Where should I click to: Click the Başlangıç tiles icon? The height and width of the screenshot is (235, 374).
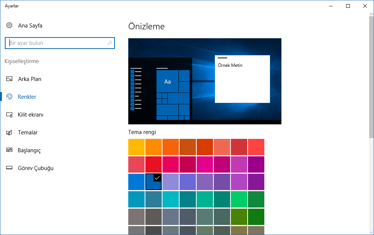pyautogui.click(x=9, y=150)
